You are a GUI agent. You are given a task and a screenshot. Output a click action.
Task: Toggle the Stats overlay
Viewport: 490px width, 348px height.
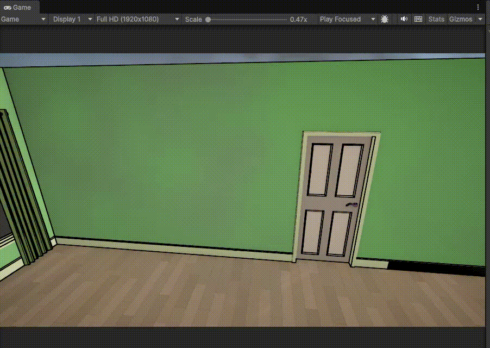tap(436, 19)
